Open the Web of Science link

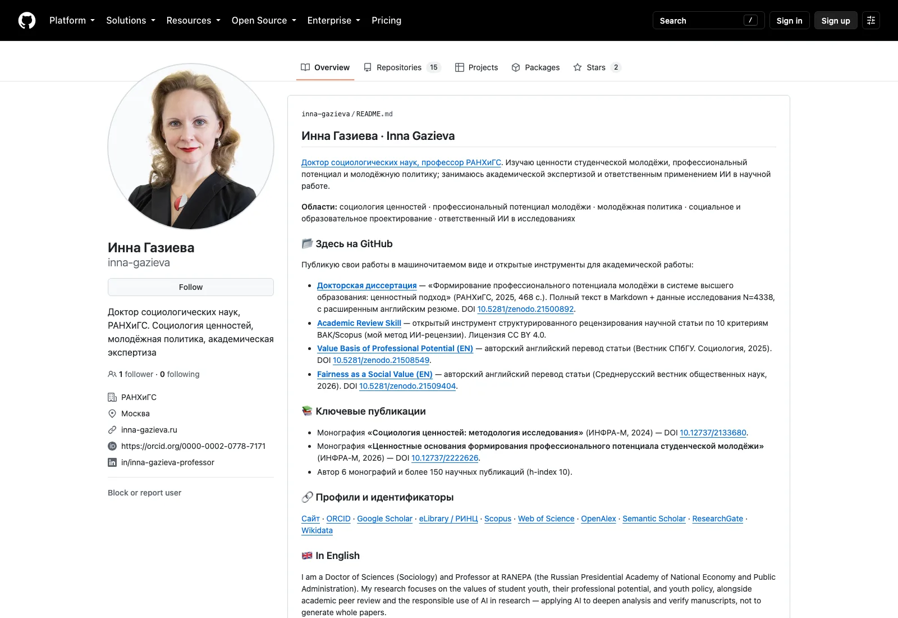tap(546, 519)
